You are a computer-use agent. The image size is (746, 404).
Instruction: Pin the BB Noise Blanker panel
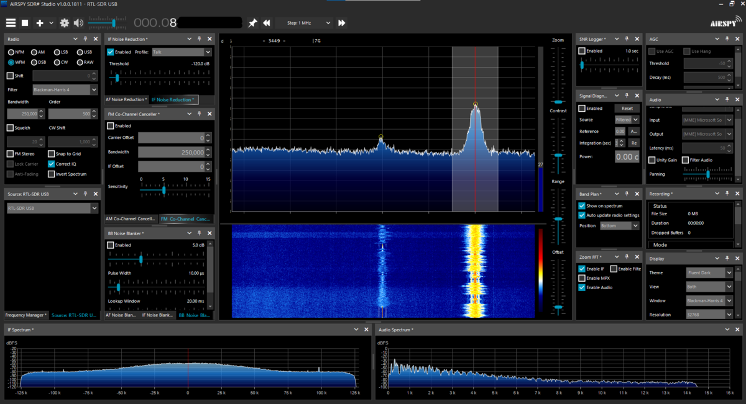[200, 233]
